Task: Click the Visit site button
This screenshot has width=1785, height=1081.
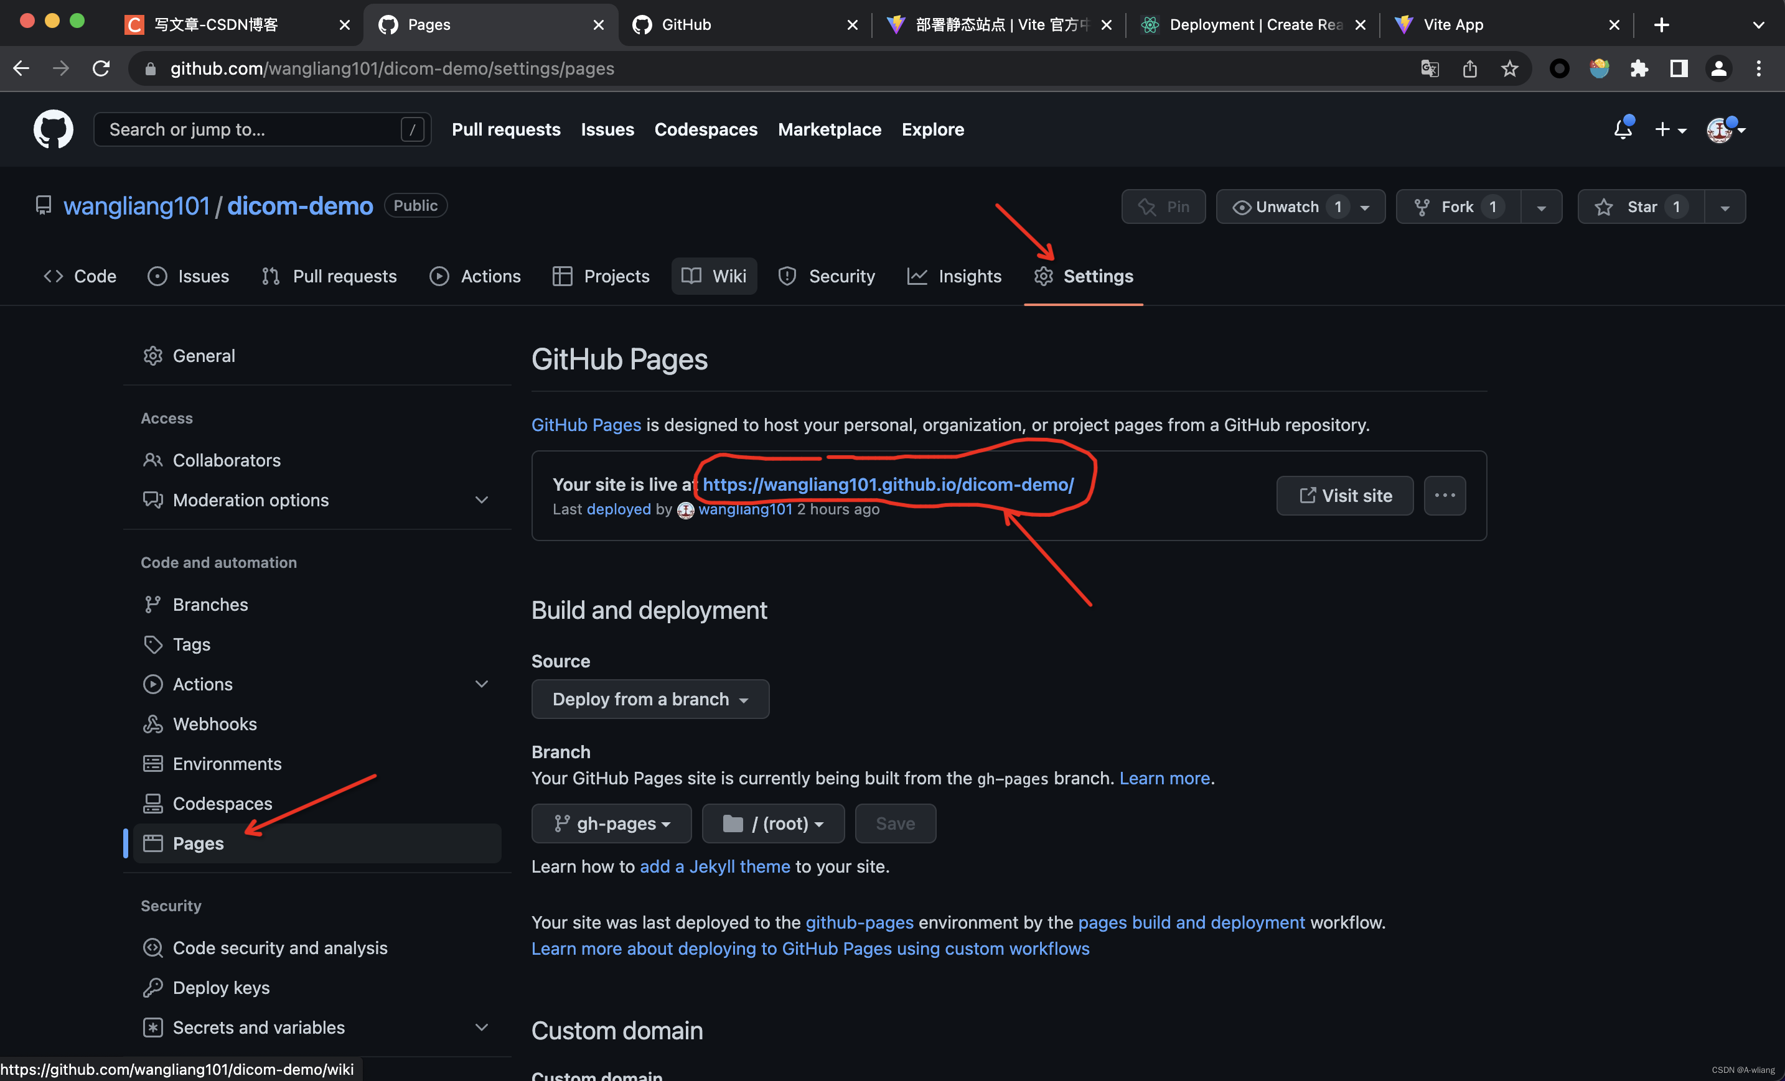Action: point(1344,495)
